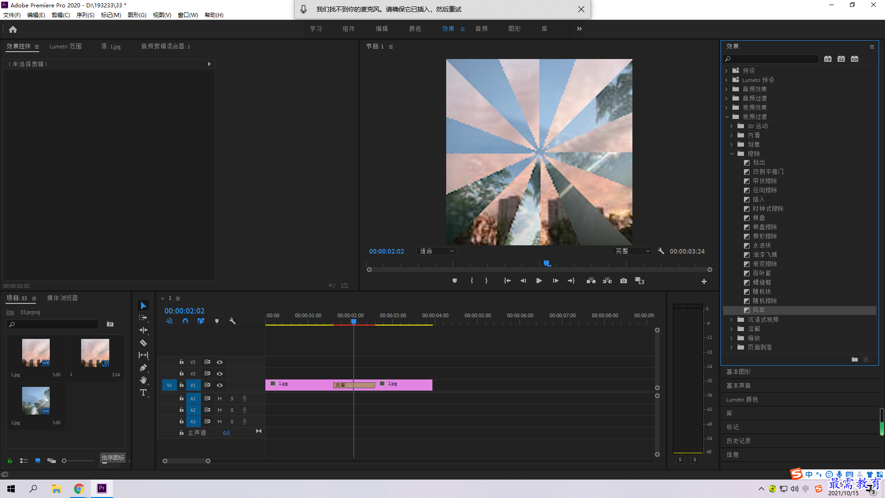
Task: Click the Lift button in program monitor
Action: (x=591, y=281)
